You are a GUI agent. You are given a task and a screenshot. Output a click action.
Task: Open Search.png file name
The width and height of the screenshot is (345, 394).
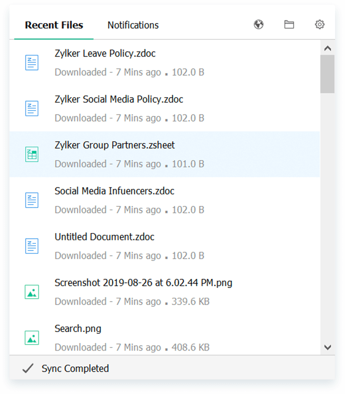(78, 328)
